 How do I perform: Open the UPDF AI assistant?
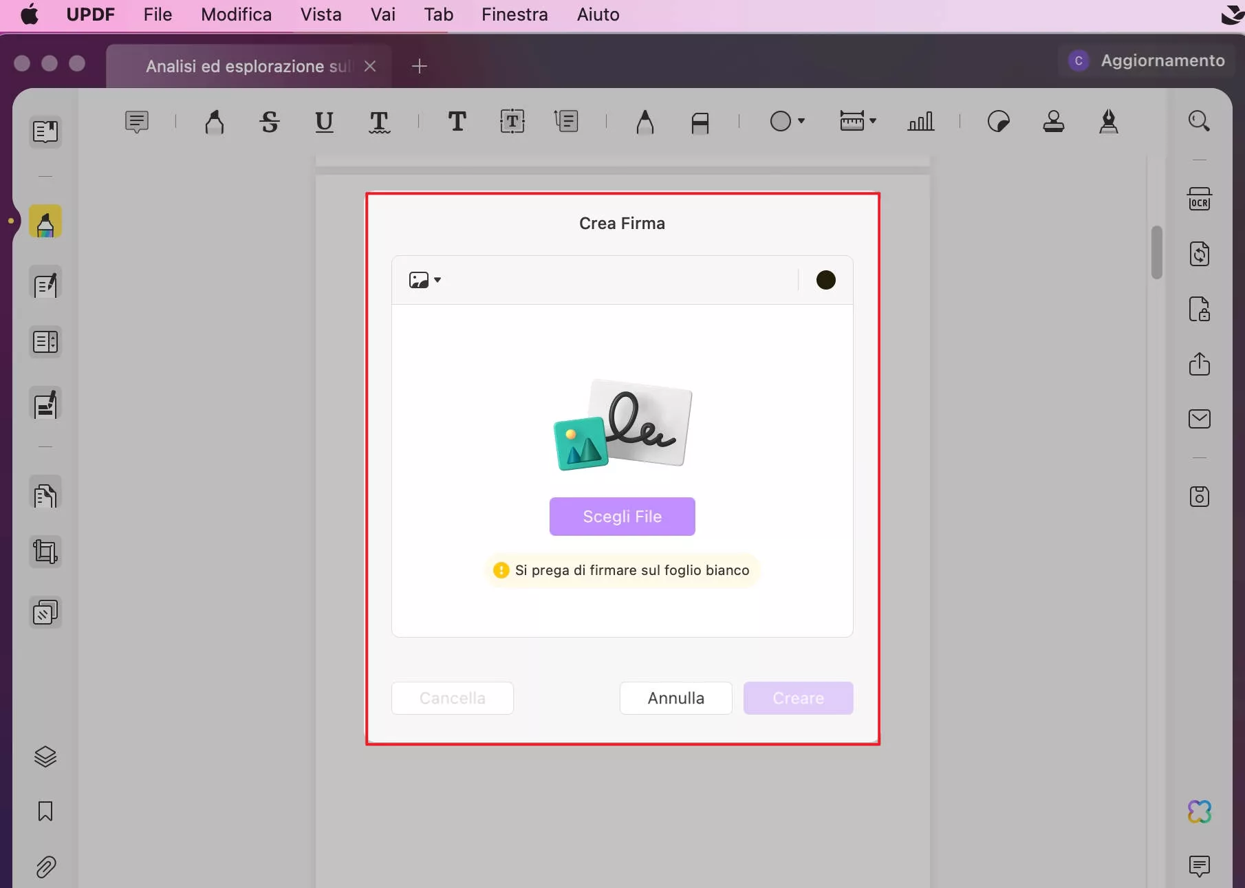(x=1200, y=812)
